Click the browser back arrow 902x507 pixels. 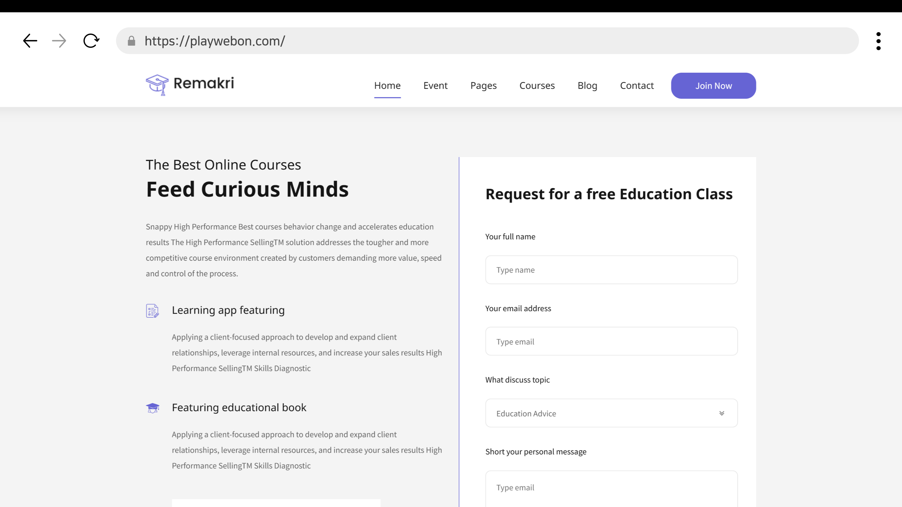[30, 41]
